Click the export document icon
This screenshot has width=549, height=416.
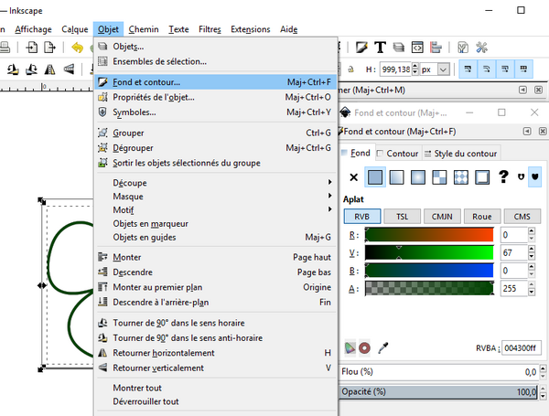pos(49,48)
